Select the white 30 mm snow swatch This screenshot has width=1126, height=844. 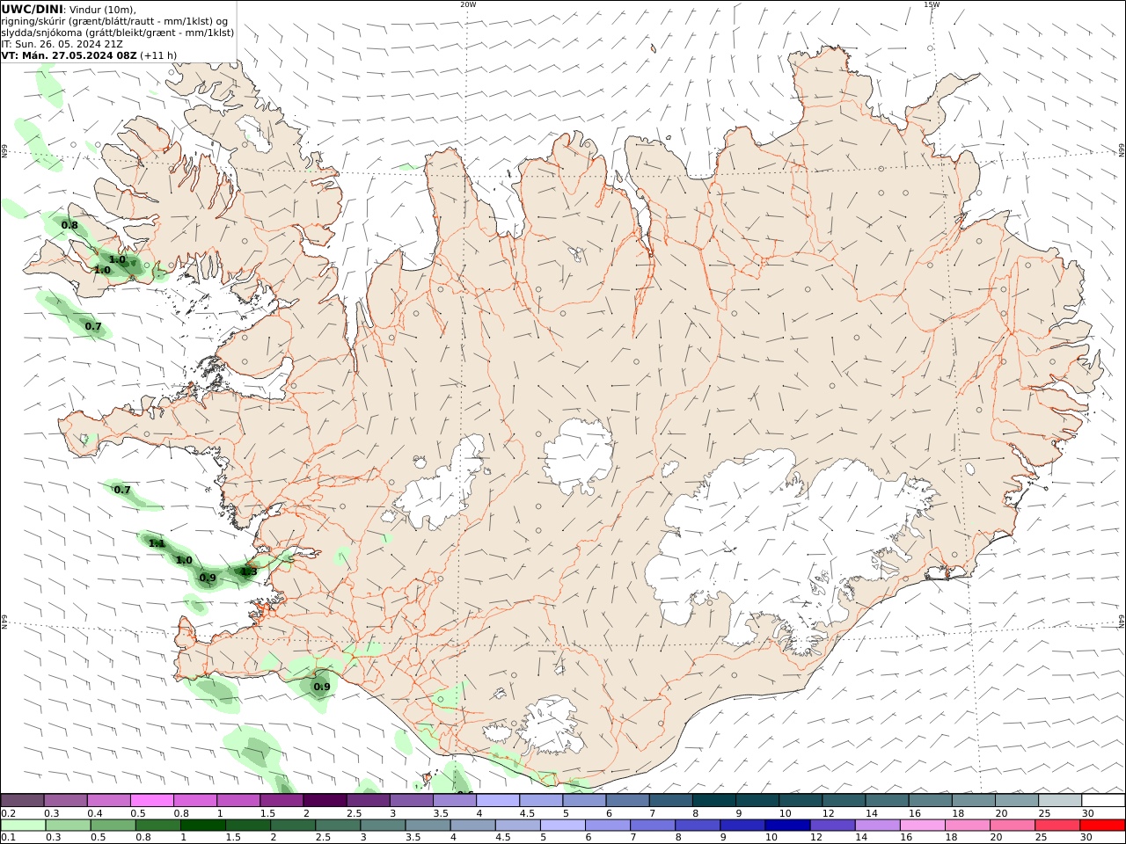(1103, 800)
